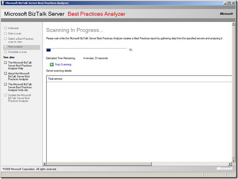Click the Server scanning details label
The width and height of the screenshot is (238, 179).
point(59,71)
